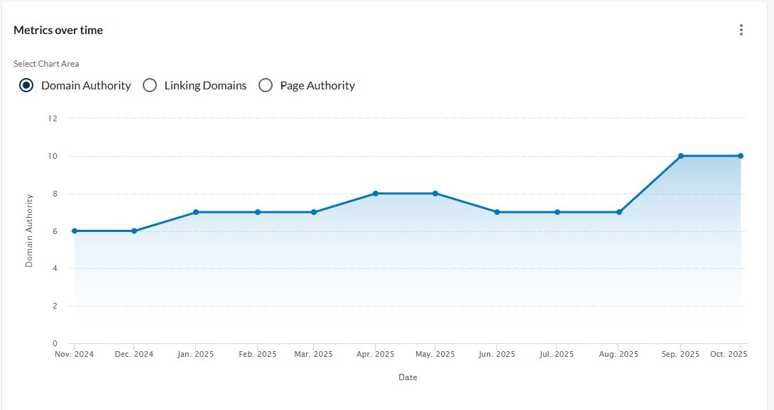This screenshot has width=774, height=410.
Task: Pick the Mar. 2025 chart marker
Action: click(x=314, y=212)
